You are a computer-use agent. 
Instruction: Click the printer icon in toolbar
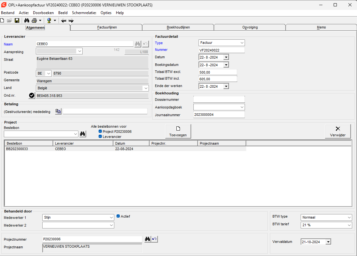tap(34, 20)
